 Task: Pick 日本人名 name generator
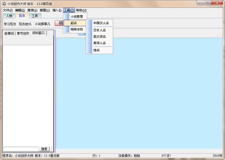coord(99,30)
